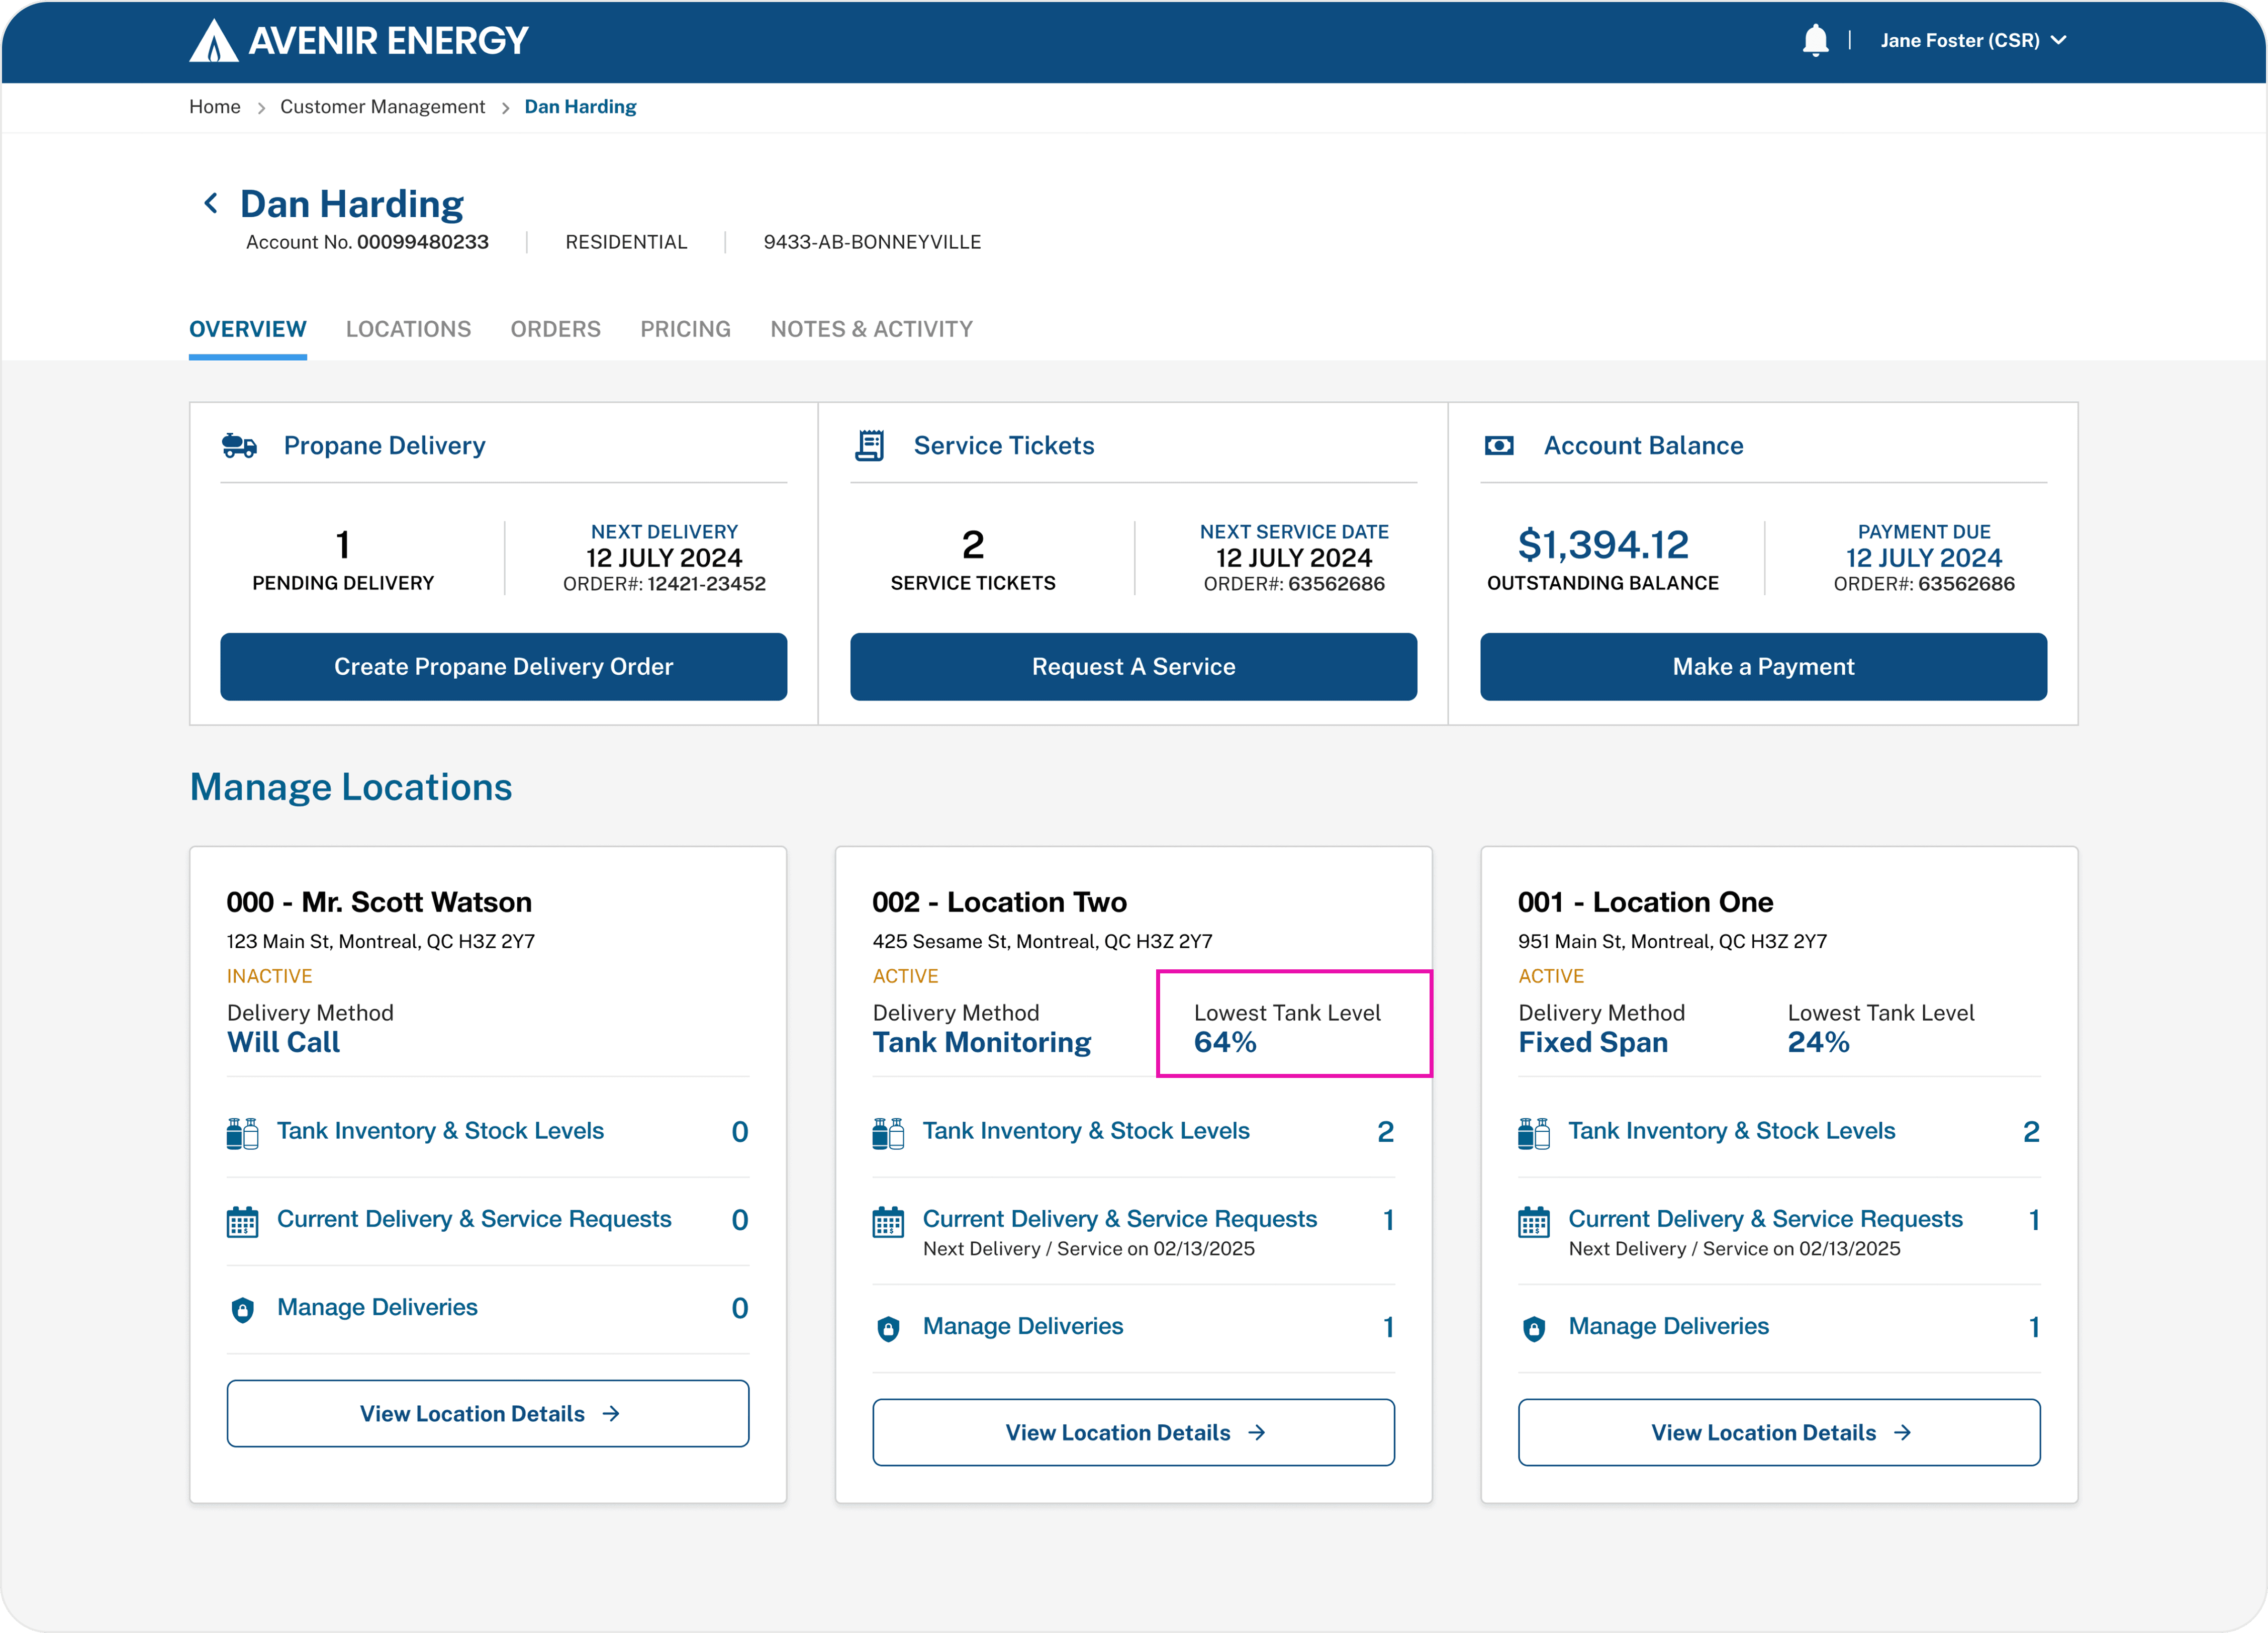
Task: Click the propane delivery truck icon
Action: pos(239,446)
